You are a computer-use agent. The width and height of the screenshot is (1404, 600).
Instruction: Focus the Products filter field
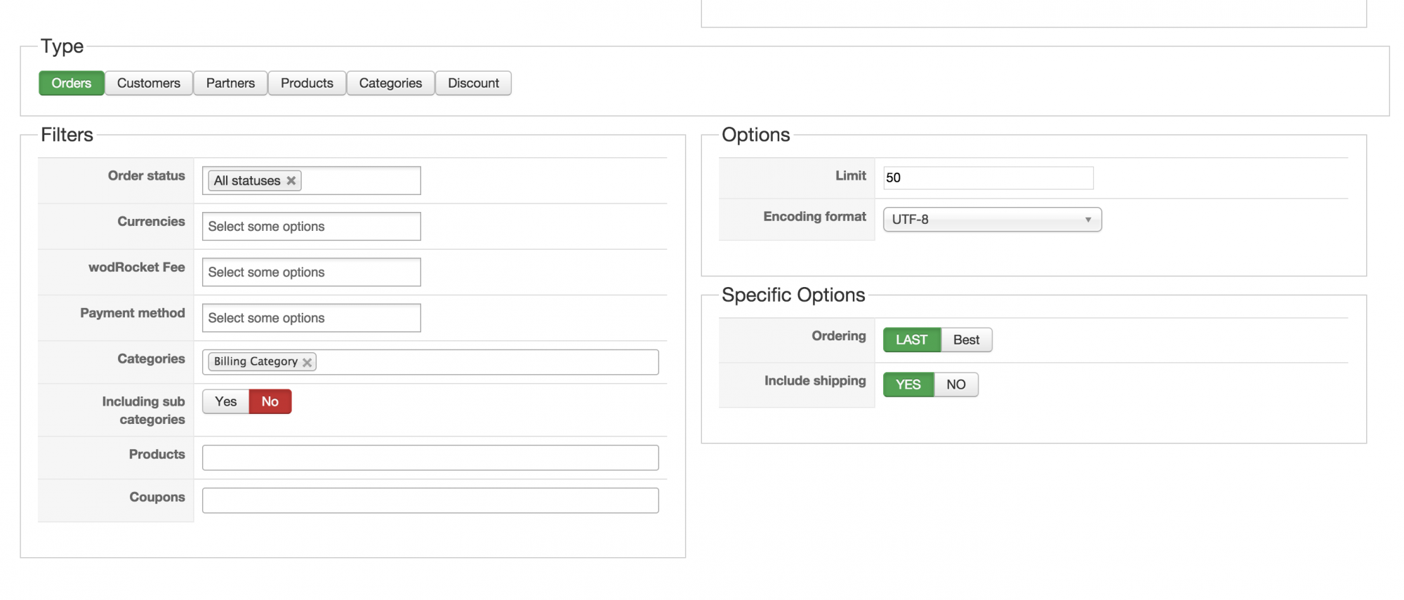(430, 458)
